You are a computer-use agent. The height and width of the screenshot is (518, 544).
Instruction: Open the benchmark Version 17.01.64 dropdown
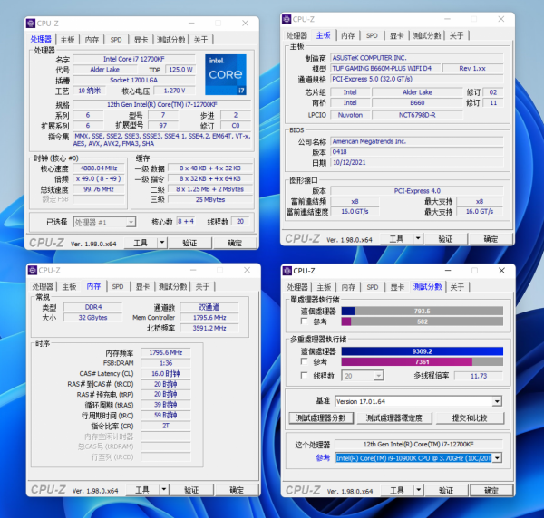tap(497, 401)
